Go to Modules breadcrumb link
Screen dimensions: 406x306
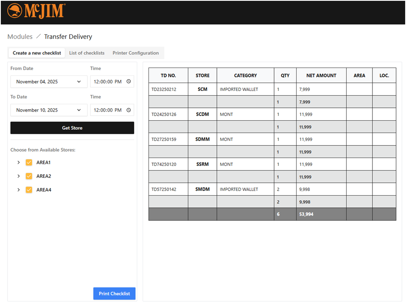[x=20, y=37]
